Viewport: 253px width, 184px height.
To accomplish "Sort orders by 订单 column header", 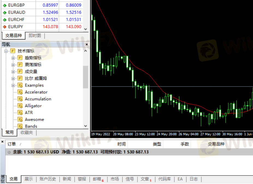I will tap(12, 144).
